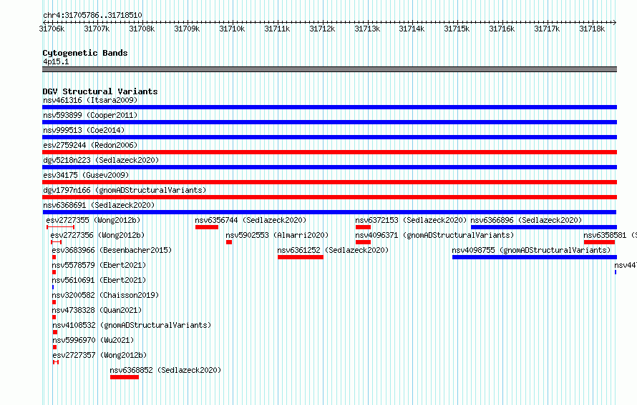Open nsv6356744 (Sedlazeck2020) variant label
The height and width of the screenshot is (405, 637).
[251, 220]
